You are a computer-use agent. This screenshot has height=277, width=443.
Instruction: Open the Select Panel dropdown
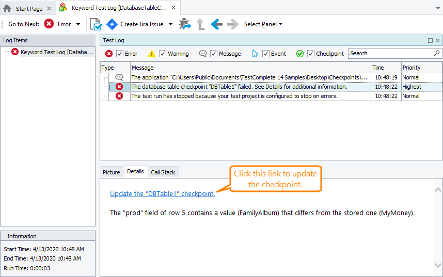tap(263, 24)
